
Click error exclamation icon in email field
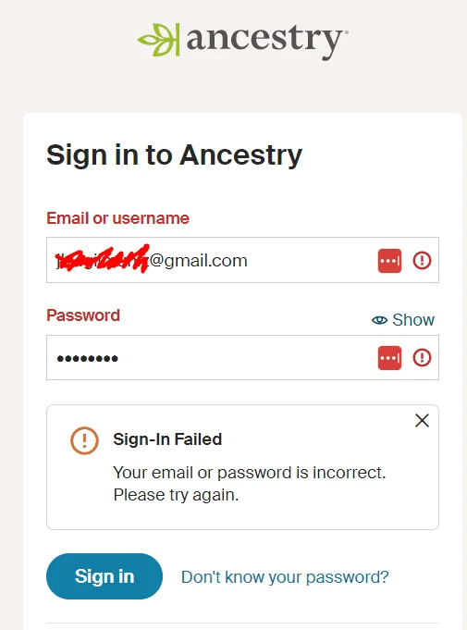click(422, 260)
